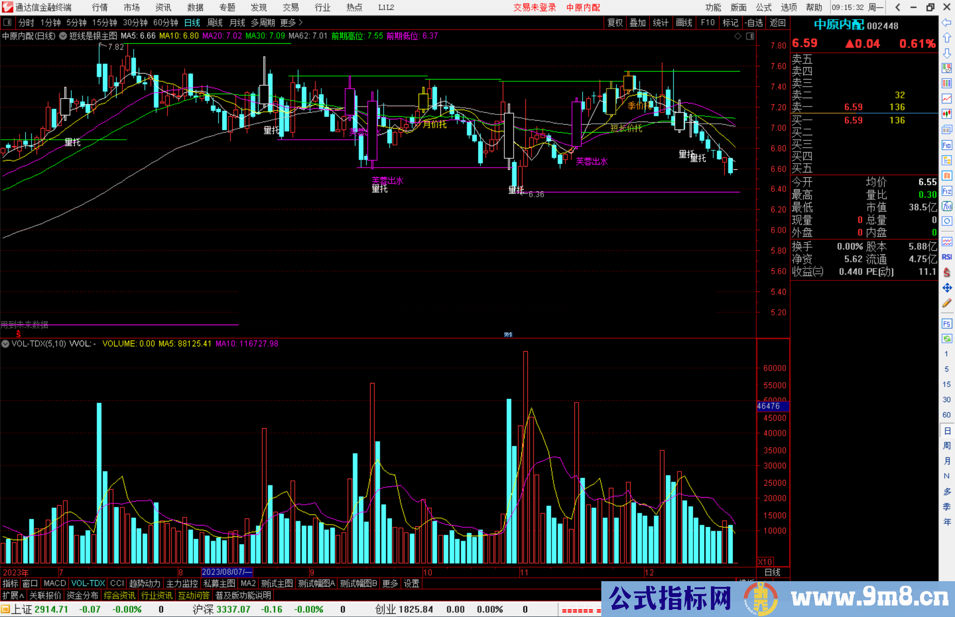Switch to the MACD indicator tab
The image size is (955, 617).
click(55, 583)
